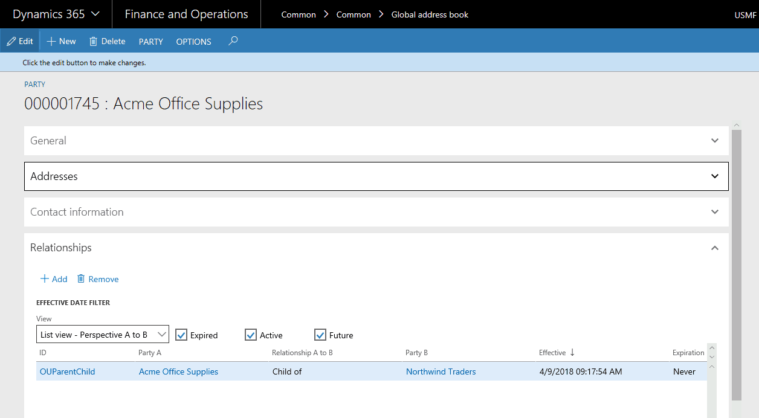Collapse the Relationships section
Image resolution: width=759 pixels, height=418 pixels.
click(x=715, y=248)
